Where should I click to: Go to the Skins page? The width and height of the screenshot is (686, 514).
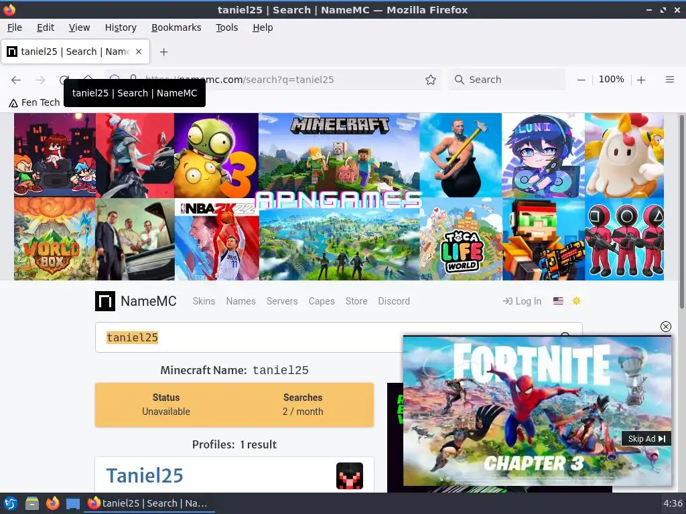click(x=204, y=301)
